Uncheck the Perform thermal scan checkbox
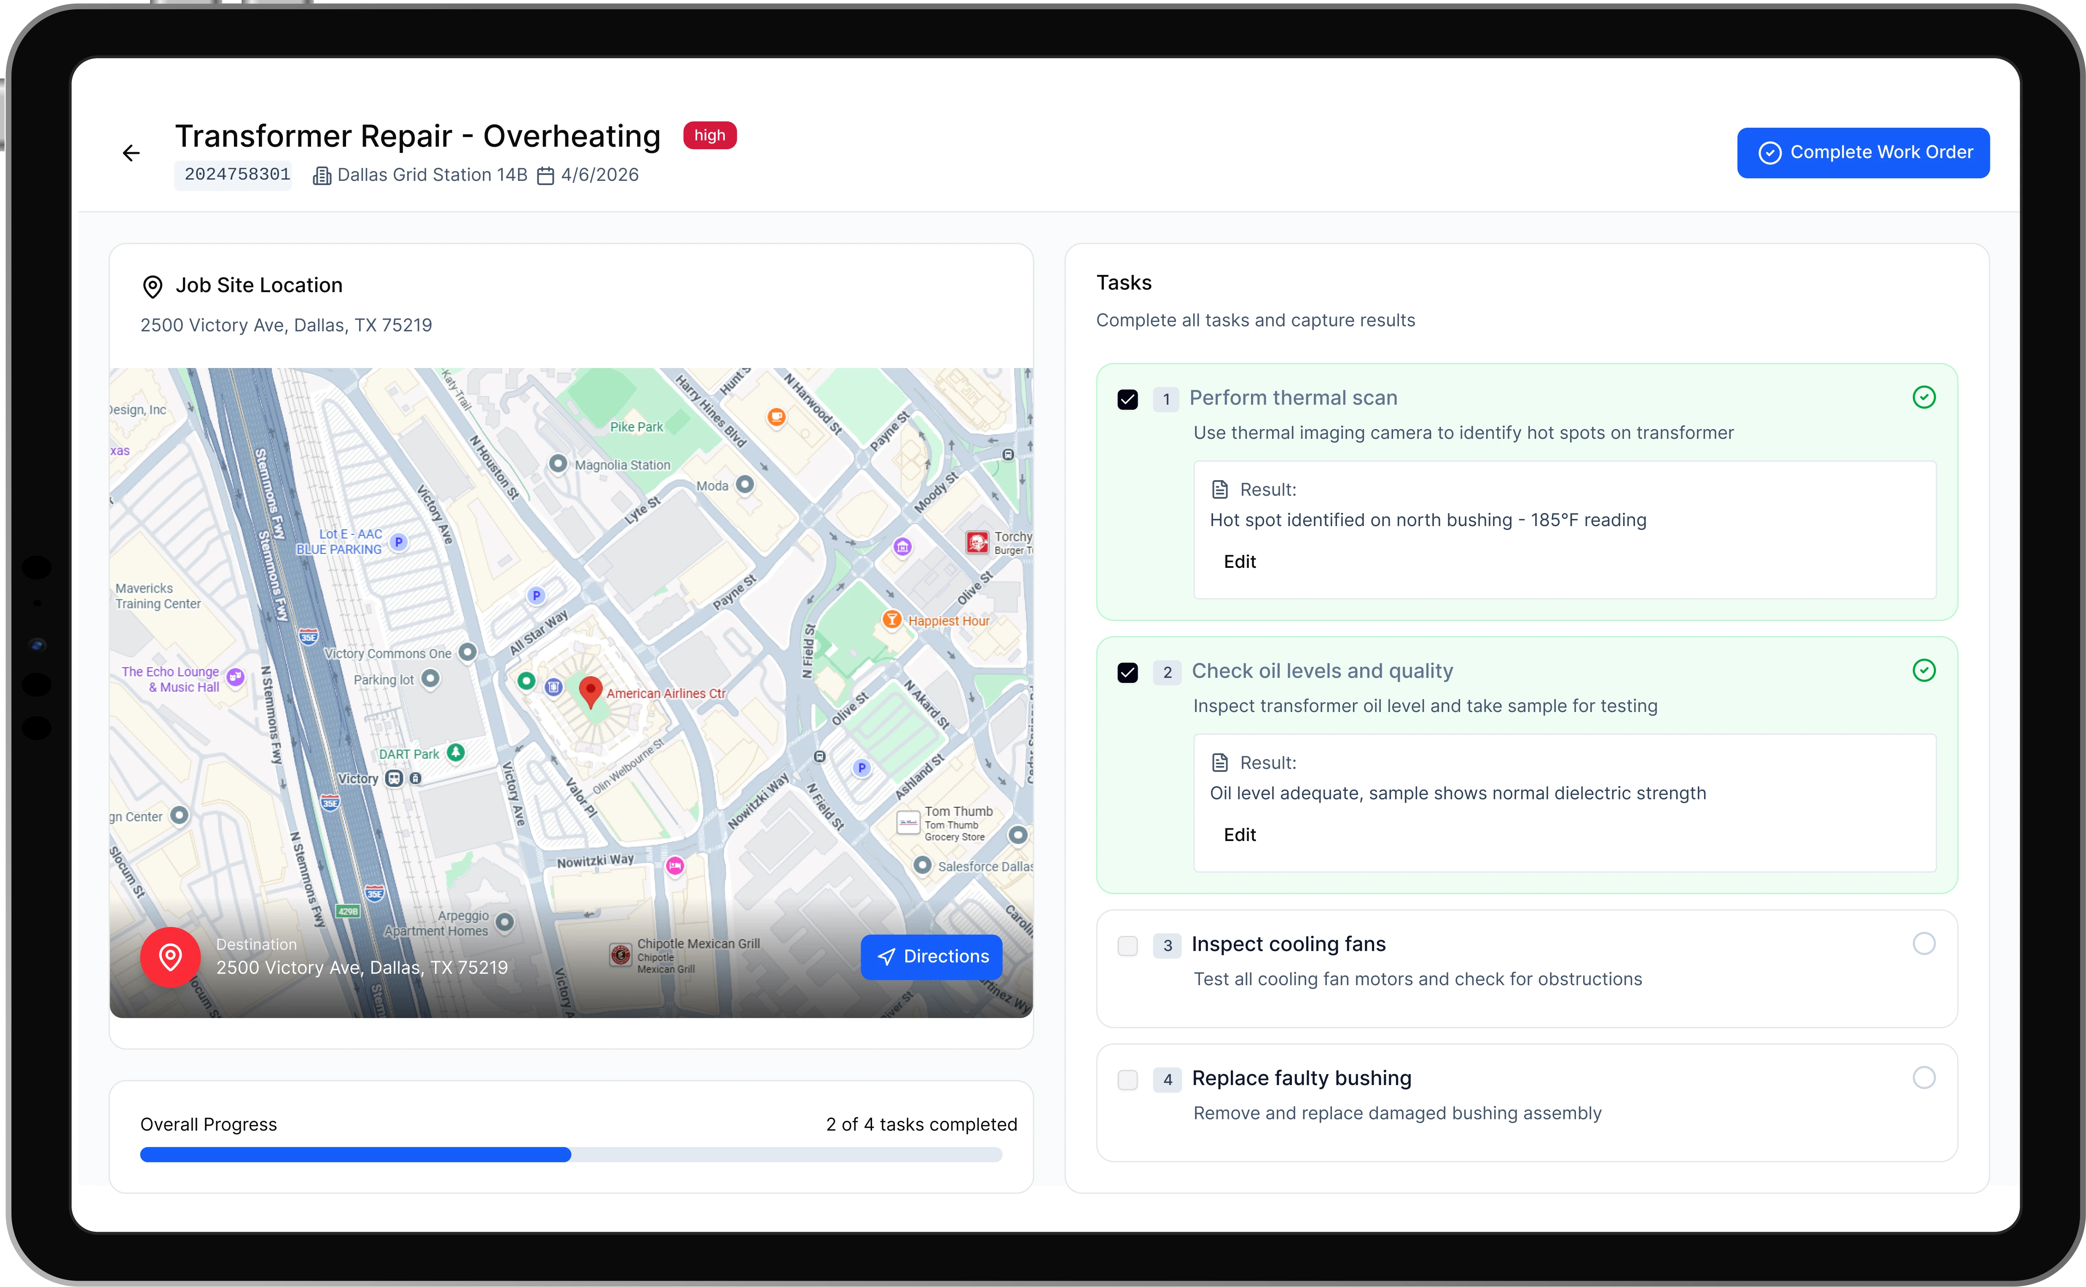This screenshot has height=1287, width=2086. (x=1127, y=399)
